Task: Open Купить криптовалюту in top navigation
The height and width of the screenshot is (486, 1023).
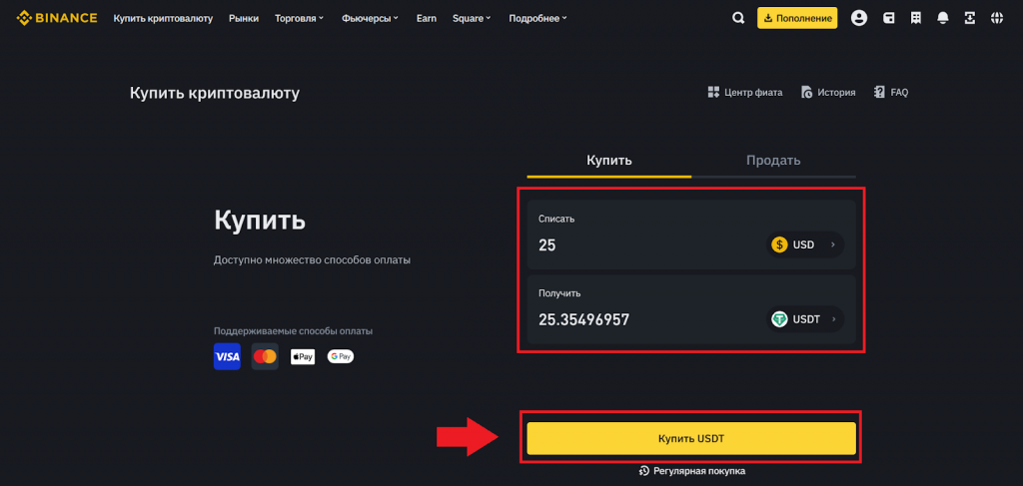Action: [x=163, y=18]
